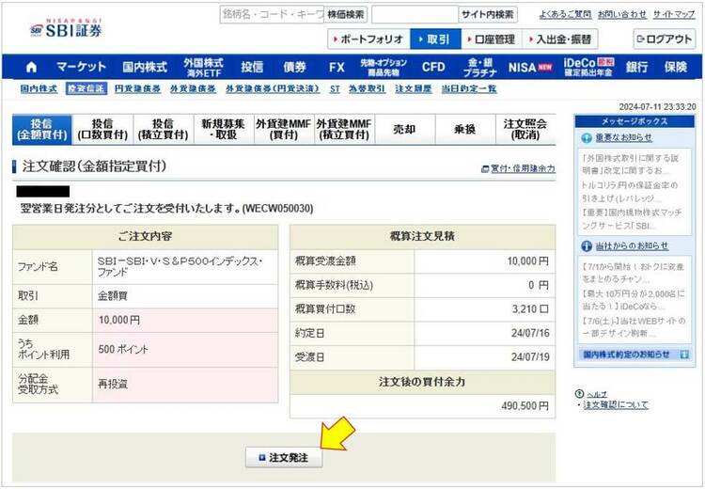Image resolution: width=705 pixels, height=489 pixels.
Task: Select 投信(金額買付) tab
Action: [x=41, y=130]
